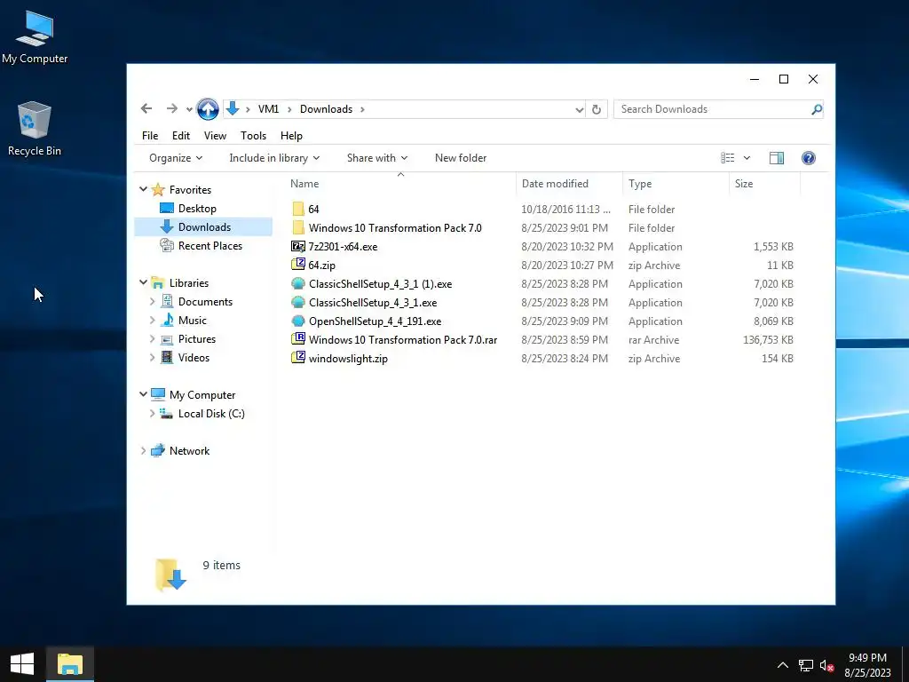Screen dimensions: 909x682
Task: Show hidden tray icons arrow
Action: [x=782, y=665]
